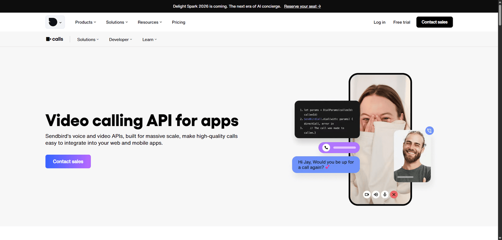The image size is (502, 240).
Task: Click Reserve your seat banner link
Action: (302, 6)
